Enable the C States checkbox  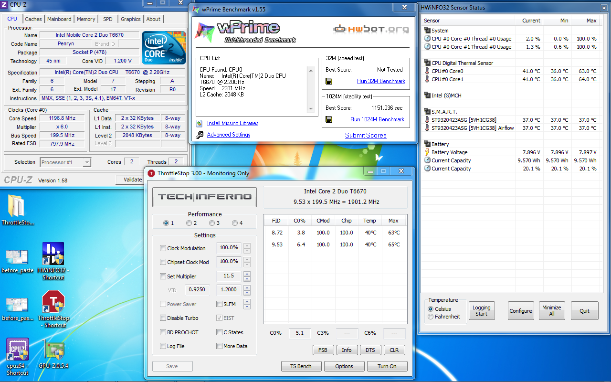click(219, 332)
